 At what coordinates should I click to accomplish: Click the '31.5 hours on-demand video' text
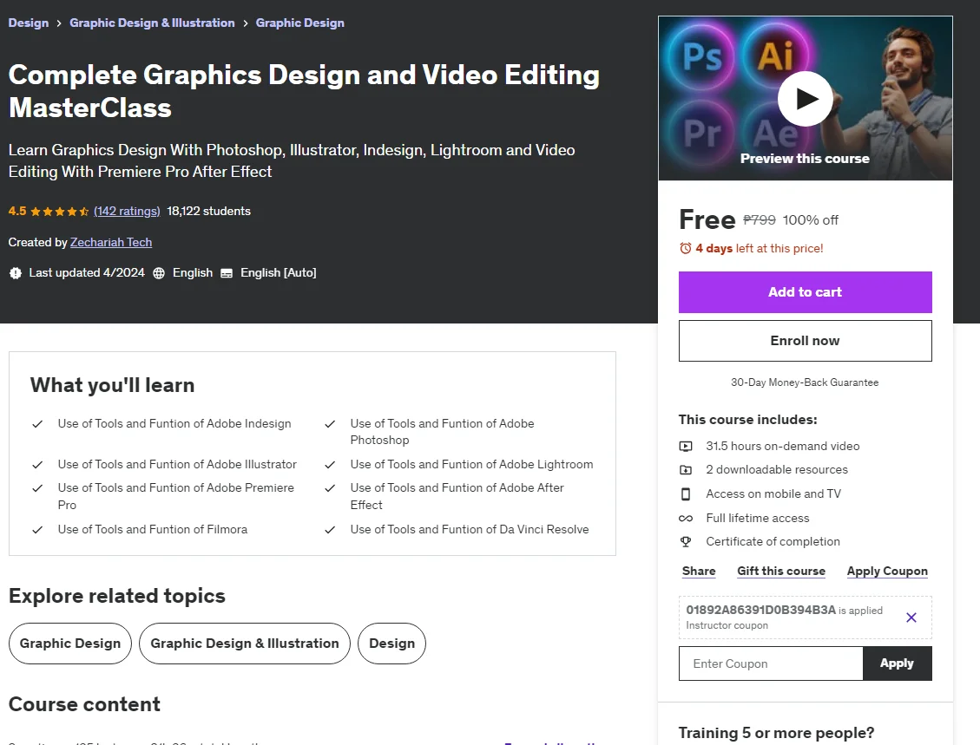pyautogui.click(x=782, y=446)
